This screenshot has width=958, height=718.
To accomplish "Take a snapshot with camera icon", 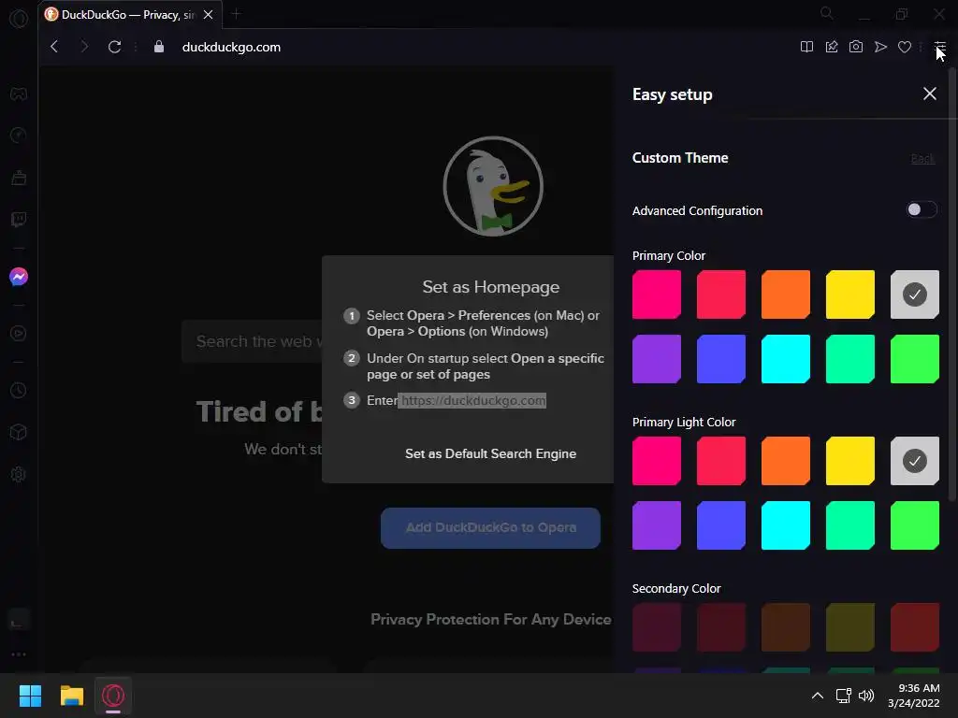I will (x=856, y=47).
